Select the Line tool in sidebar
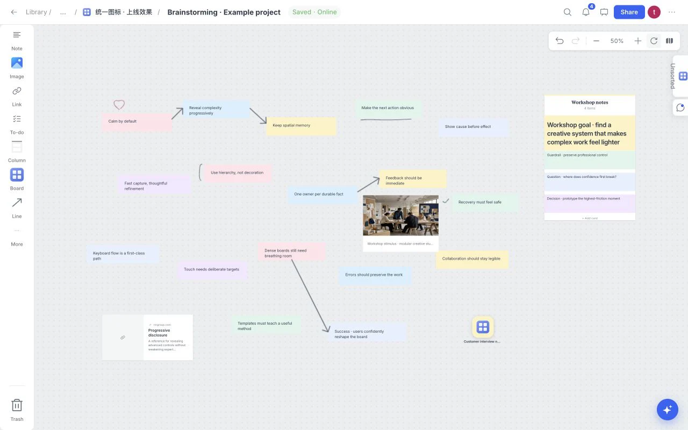Screen dimensions: 688x430 (x=17, y=208)
